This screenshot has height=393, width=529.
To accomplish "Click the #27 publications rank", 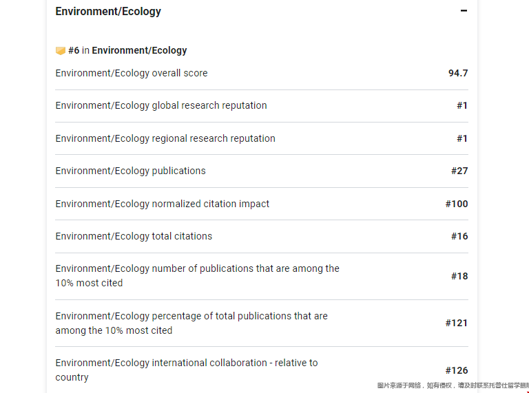I will pos(459,171).
